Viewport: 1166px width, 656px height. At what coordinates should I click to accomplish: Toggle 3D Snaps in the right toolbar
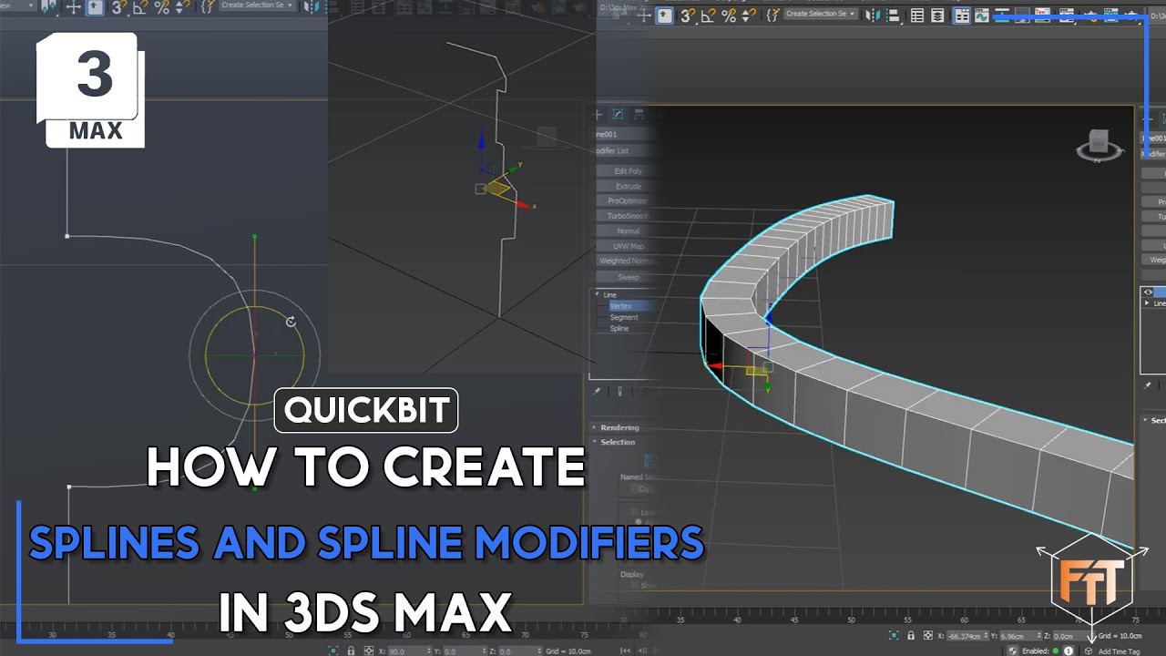(x=688, y=15)
